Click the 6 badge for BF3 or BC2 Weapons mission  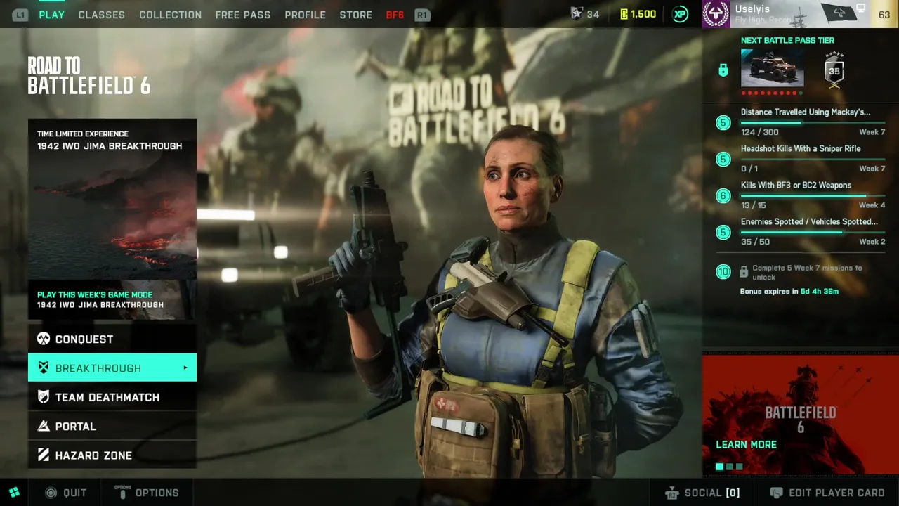tap(723, 196)
